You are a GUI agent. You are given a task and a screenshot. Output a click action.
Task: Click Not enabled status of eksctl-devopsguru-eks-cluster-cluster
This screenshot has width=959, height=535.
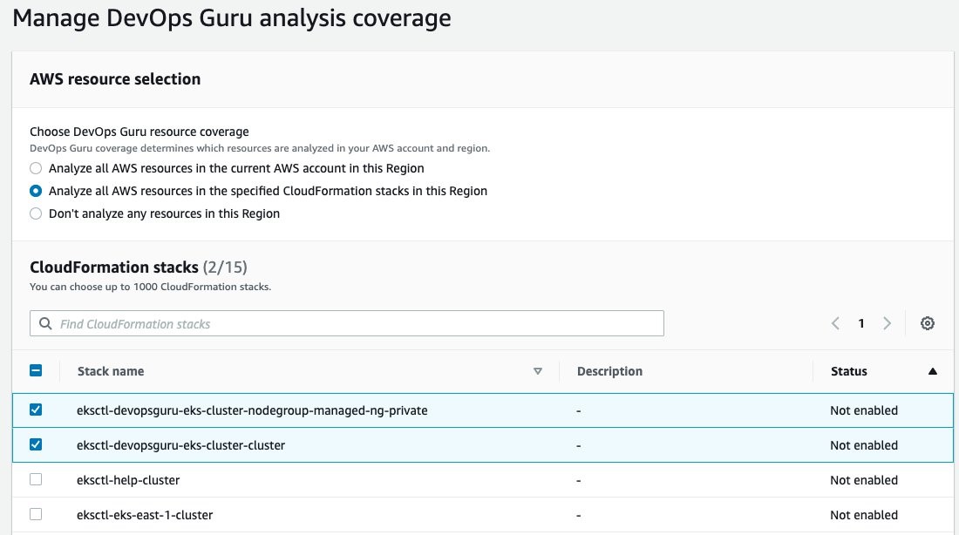point(864,445)
